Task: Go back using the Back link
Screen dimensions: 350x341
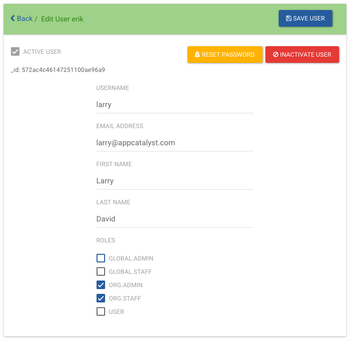Action: [22, 18]
